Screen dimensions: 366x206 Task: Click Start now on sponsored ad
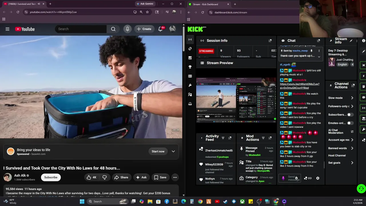pyautogui.click(x=158, y=151)
